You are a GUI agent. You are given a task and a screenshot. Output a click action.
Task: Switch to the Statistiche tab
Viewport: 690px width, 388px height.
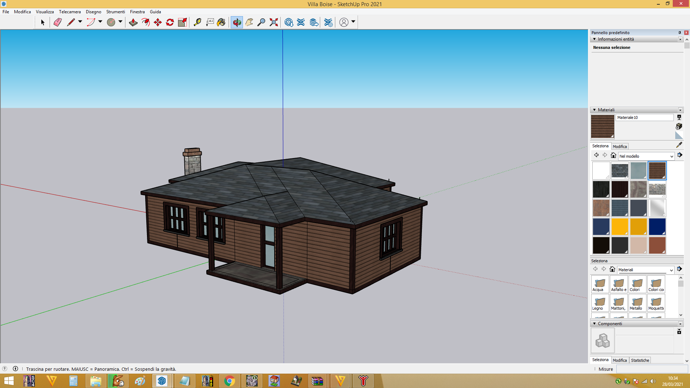[640, 360]
